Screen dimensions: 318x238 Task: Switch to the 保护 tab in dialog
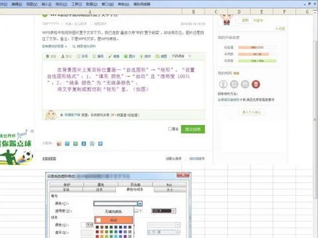pos(67,184)
